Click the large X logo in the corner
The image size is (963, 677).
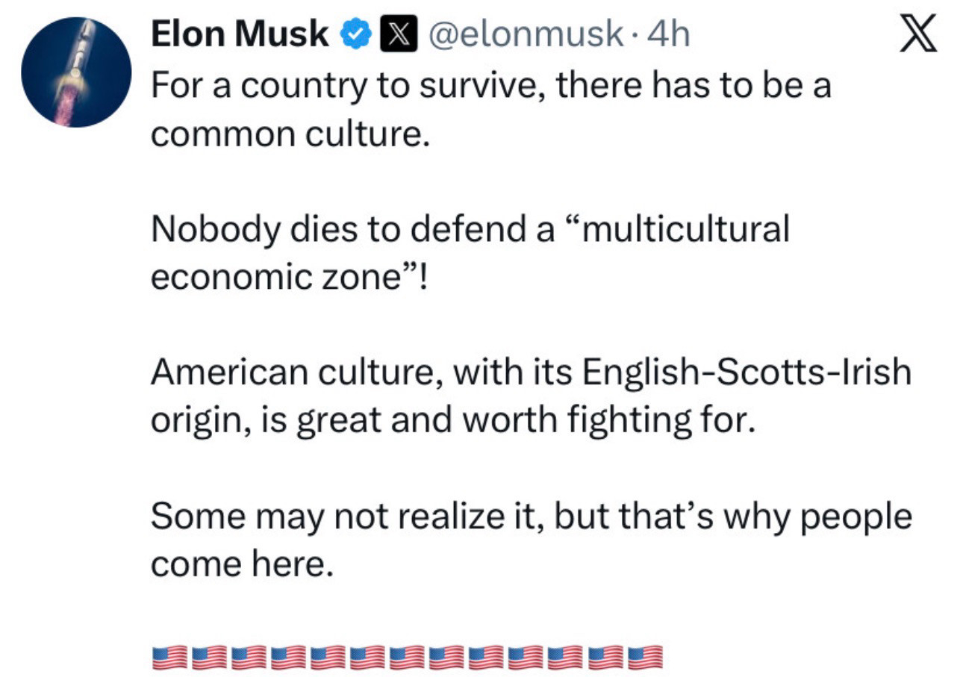pyautogui.click(x=918, y=37)
